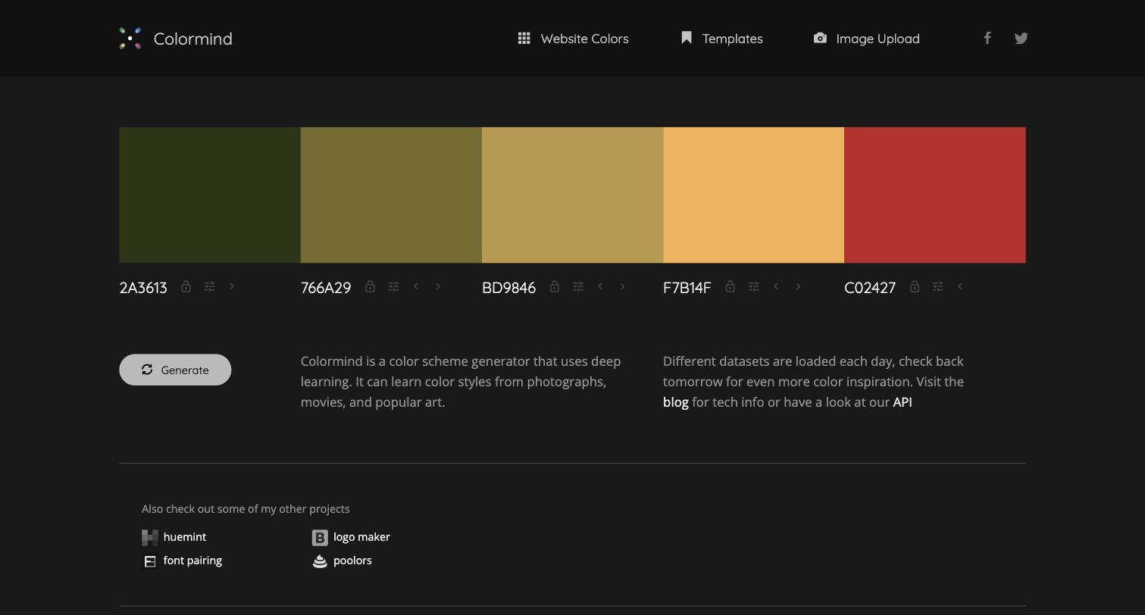The width and height of the screenshot is (1145, 615).
Task: Lock the F7B14F color
Action: (730, 286)
